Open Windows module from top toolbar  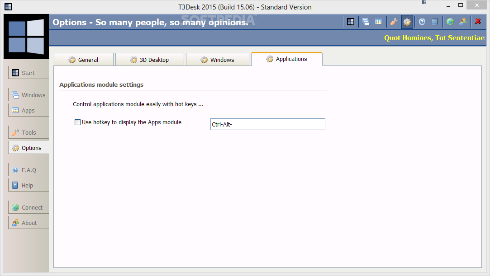(366, 22)
